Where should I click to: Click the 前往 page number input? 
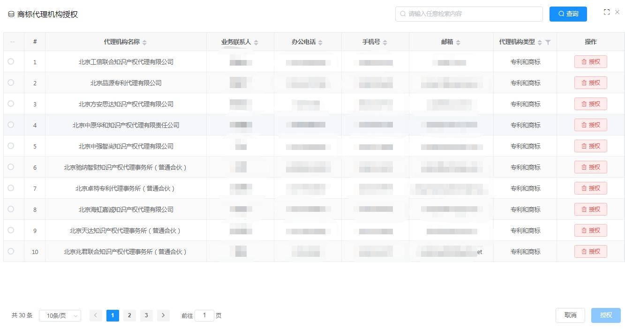pos(204,315)
